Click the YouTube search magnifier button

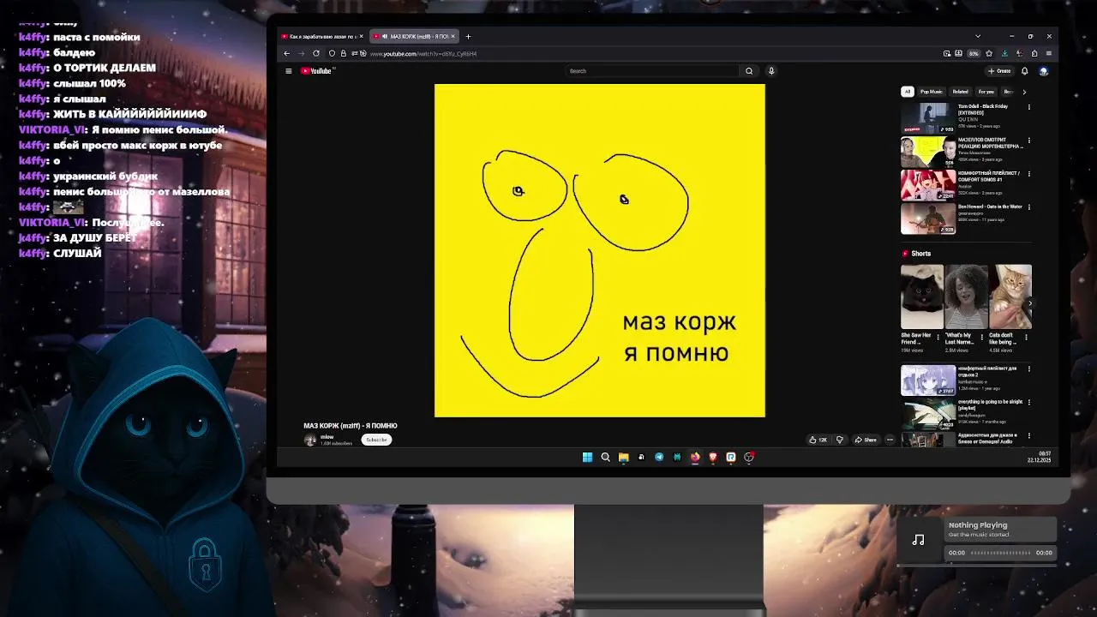point(749,71)
